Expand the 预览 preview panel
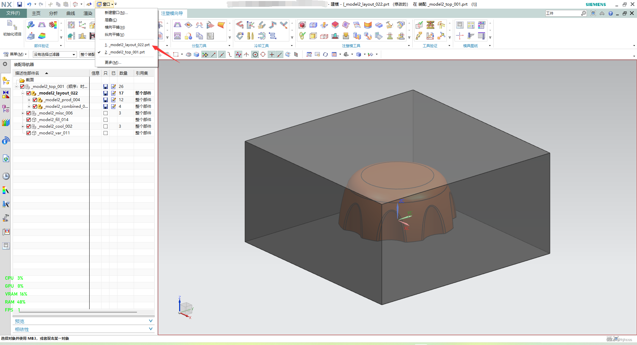The width and height of the screenshot is (637, 345). [x=84, y=321]
